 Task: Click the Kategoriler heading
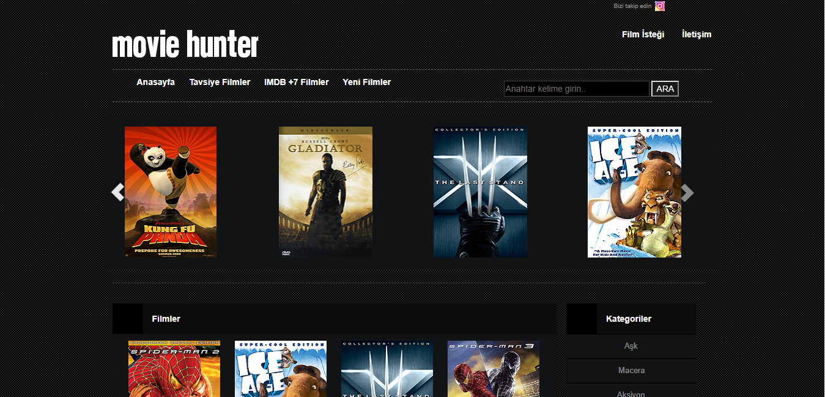coord(629,319)
